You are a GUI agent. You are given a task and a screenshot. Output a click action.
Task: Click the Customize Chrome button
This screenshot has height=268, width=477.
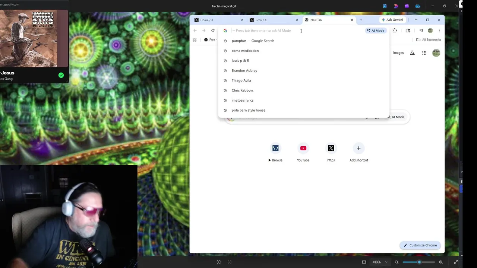(x=420, y=245)
